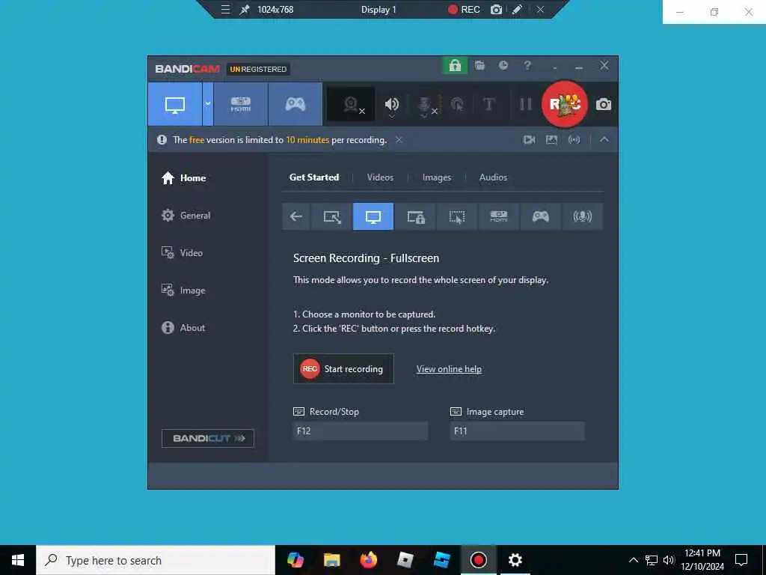Click REC on the top recording bar
Screen dimensions: 766x575
tap(464, 9)
